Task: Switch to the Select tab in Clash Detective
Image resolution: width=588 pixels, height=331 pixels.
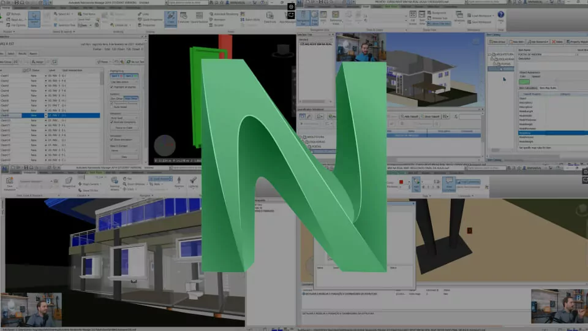Action: (11, 54)
